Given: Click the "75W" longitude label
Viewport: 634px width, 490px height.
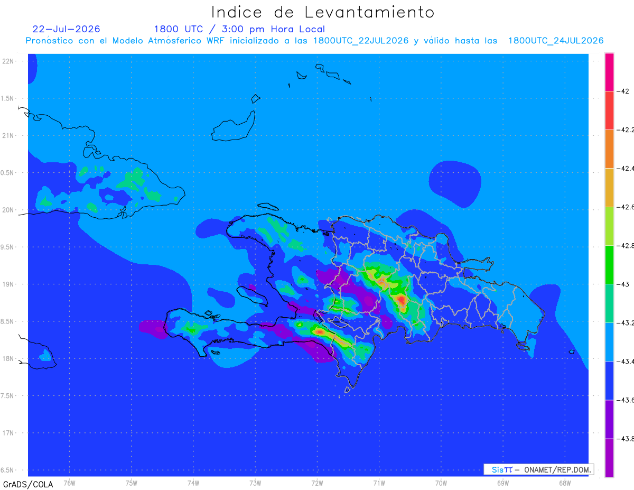Looking at the screenshot, I should pyautogui.click(x=132, y=483).
